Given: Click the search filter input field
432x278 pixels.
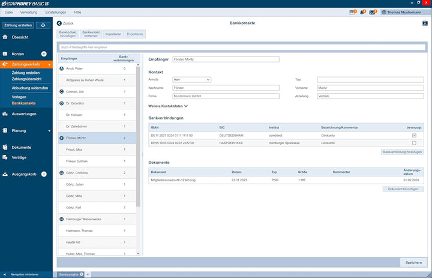Looking at the screenshot, I should 242,47.
